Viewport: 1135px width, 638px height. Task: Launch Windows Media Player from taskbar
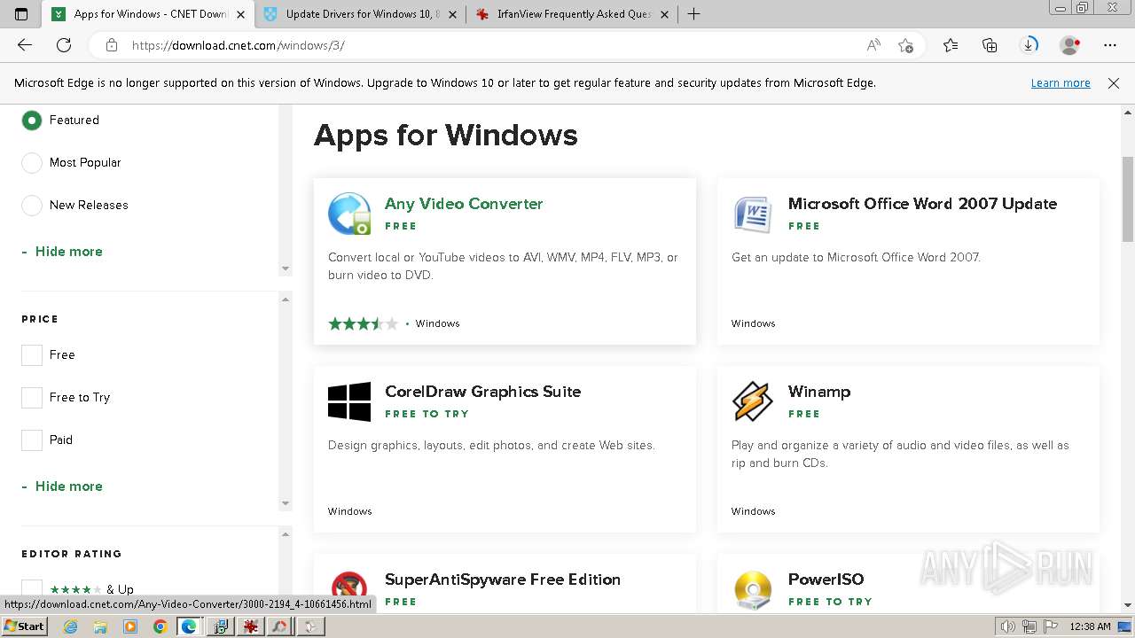coord(130,626)
